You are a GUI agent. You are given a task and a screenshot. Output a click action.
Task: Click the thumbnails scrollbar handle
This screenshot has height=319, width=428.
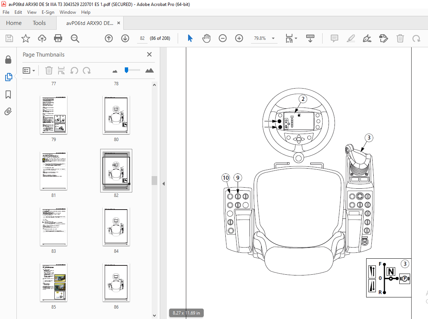tap(155, 181)
